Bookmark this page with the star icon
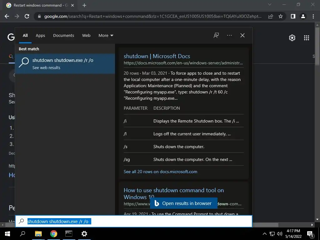320x240 pixels. point(281,16)
